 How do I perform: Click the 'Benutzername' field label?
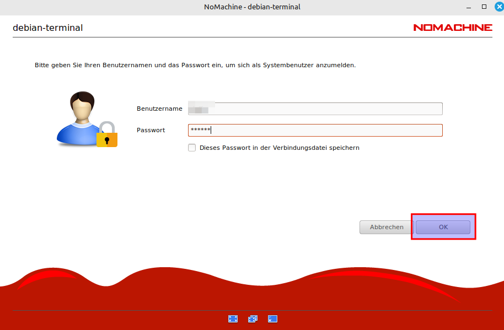click(159, 109)
